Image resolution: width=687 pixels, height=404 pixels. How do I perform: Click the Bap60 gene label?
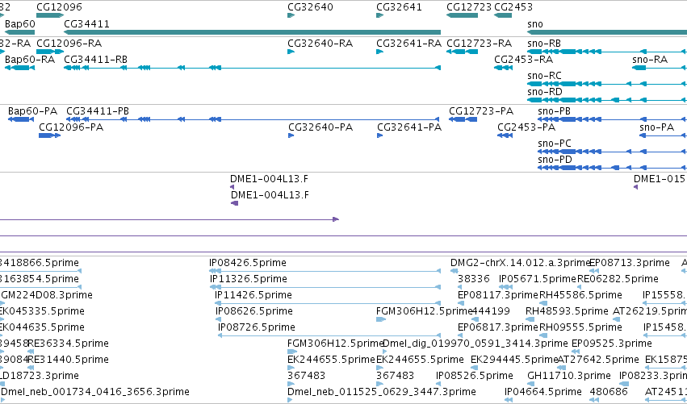[x=19, y=23]
